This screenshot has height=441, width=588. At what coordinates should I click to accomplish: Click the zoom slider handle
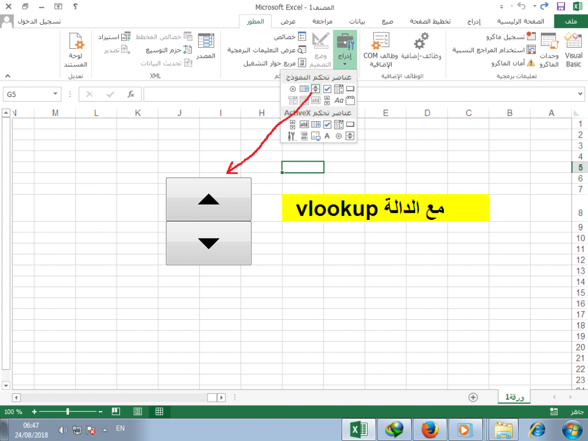coord(68,412)
